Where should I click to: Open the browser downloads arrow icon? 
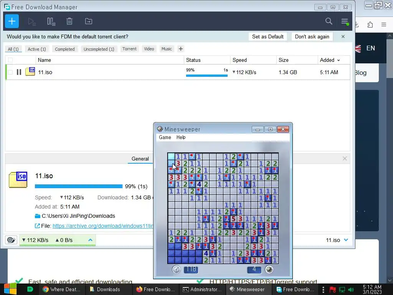[357, 24]
